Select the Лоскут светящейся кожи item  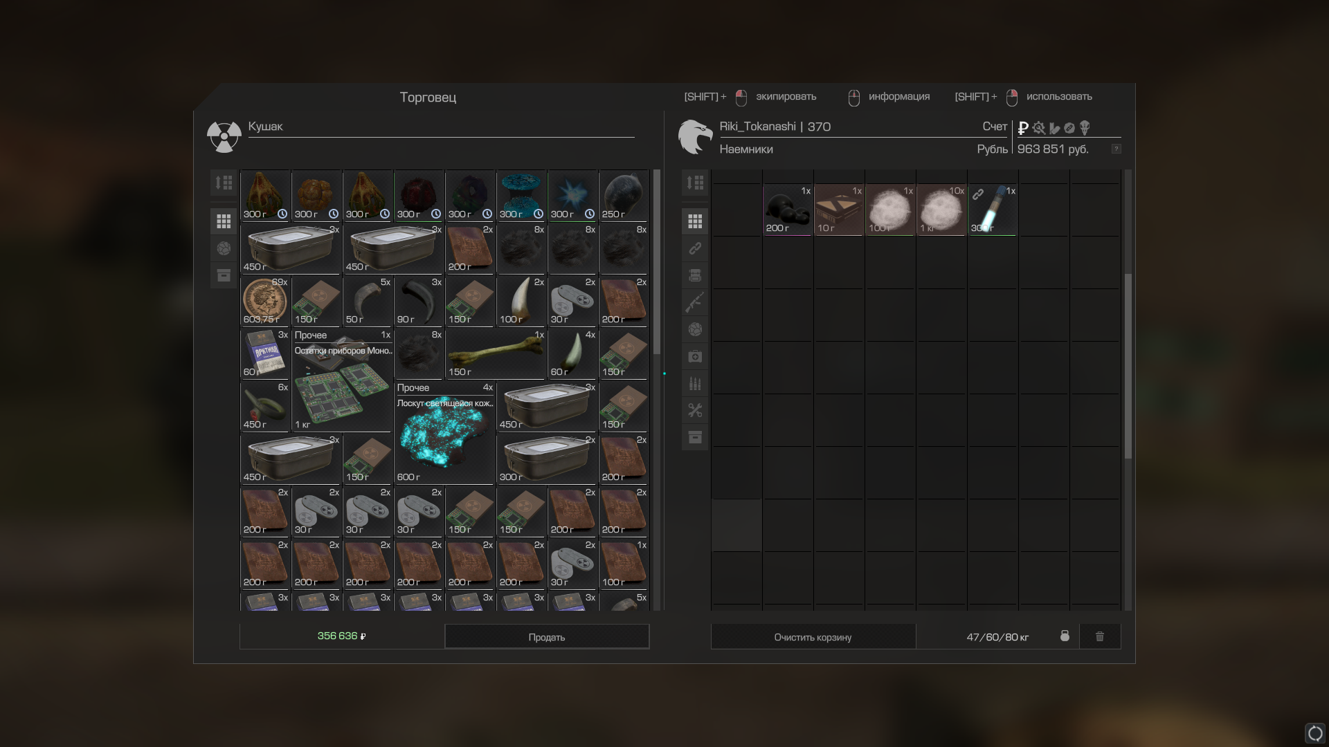pos(444,432)
